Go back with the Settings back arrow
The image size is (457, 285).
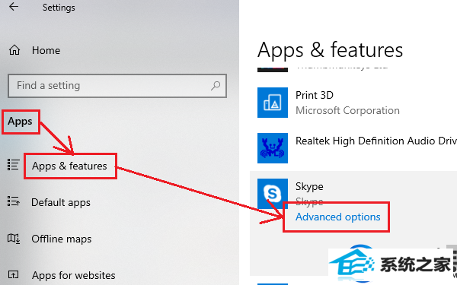pos(14,7)
